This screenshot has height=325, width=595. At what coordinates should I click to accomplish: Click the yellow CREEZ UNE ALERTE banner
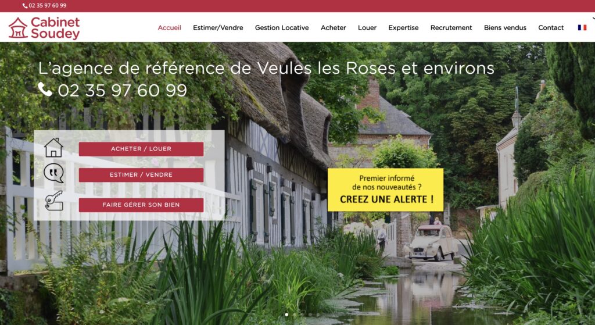386,190
